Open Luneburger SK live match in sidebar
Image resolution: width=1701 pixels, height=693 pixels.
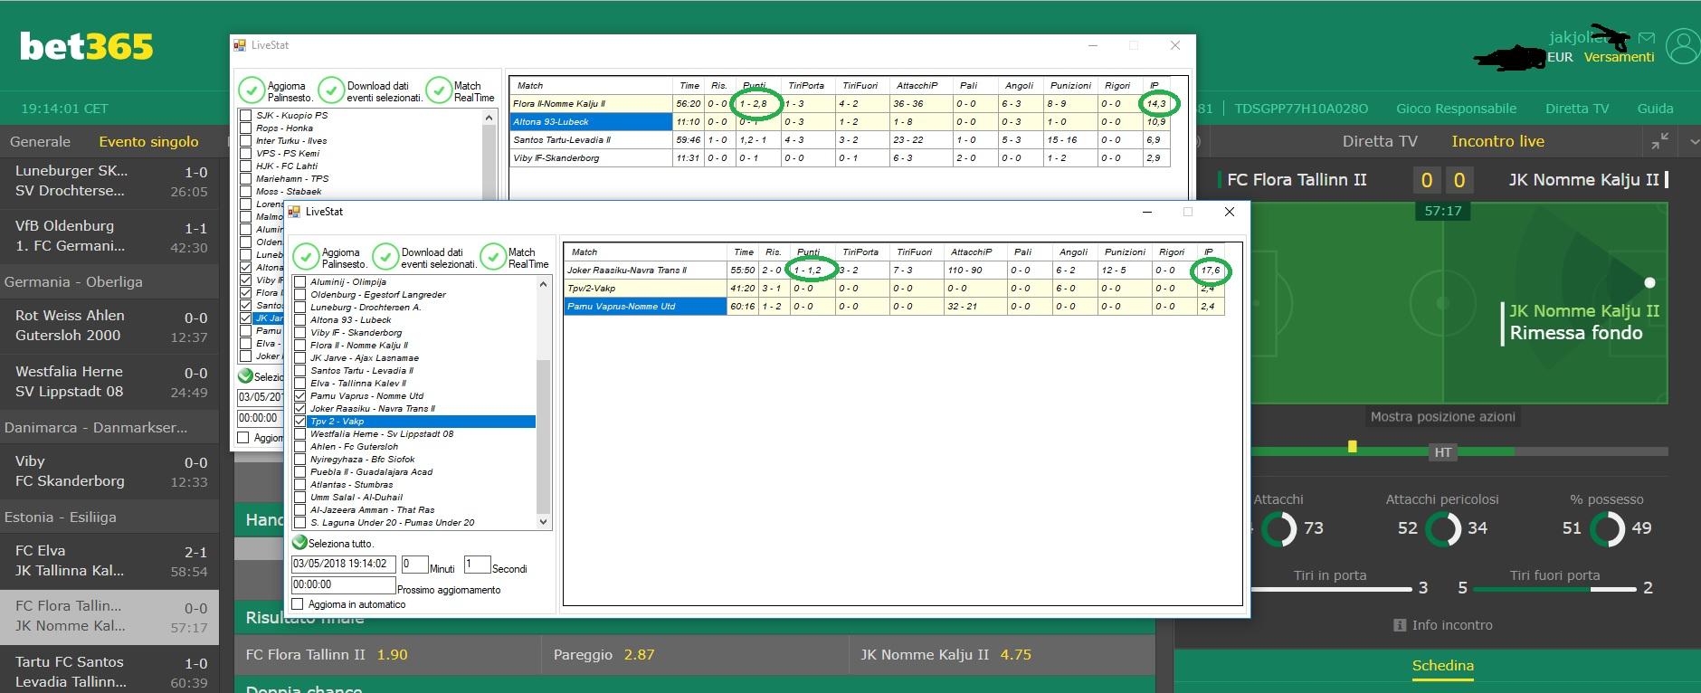pyautogui.click(x=109, y=181)
